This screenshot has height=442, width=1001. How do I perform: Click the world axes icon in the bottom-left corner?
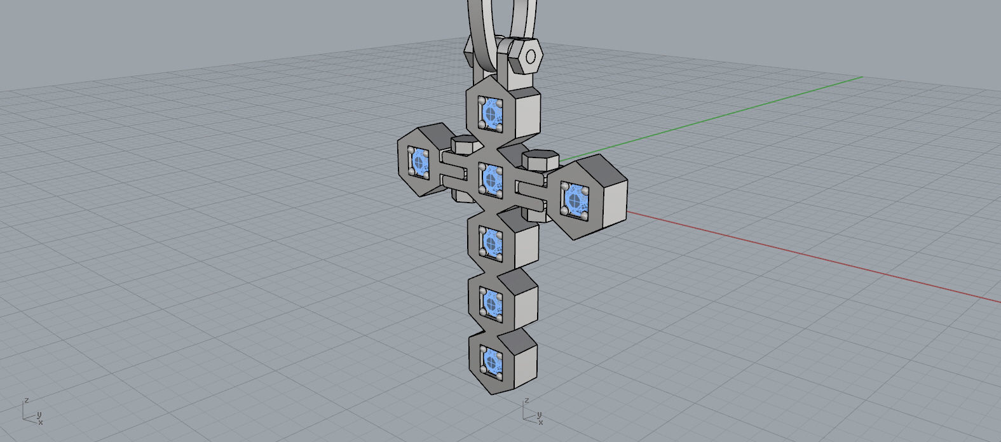(32, 412)
